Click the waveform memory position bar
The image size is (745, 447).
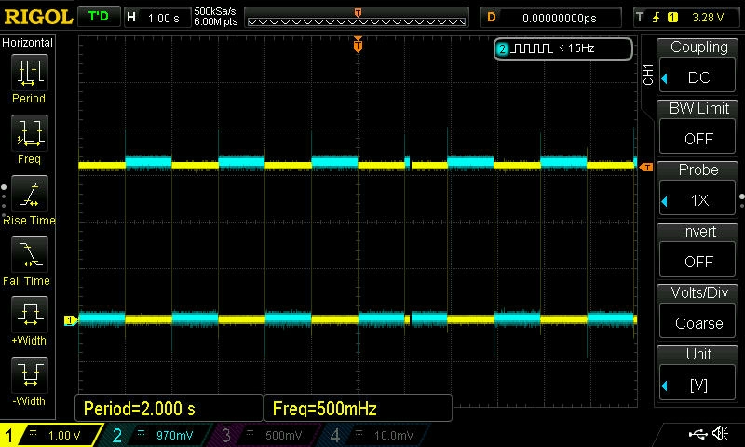click(359, 17)
